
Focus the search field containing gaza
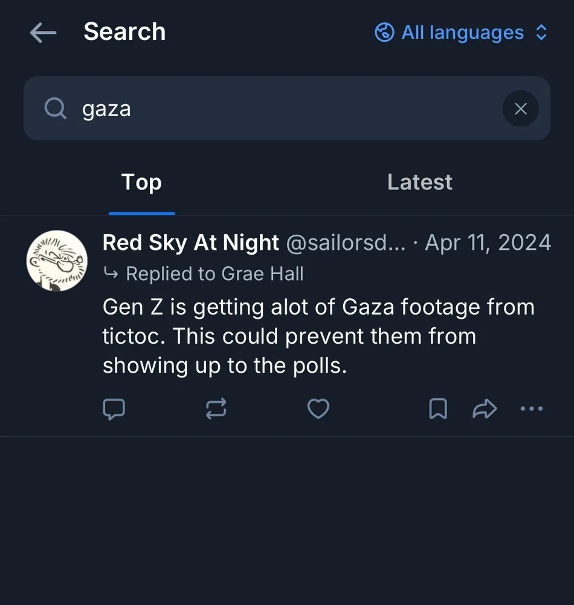[272, 109]
